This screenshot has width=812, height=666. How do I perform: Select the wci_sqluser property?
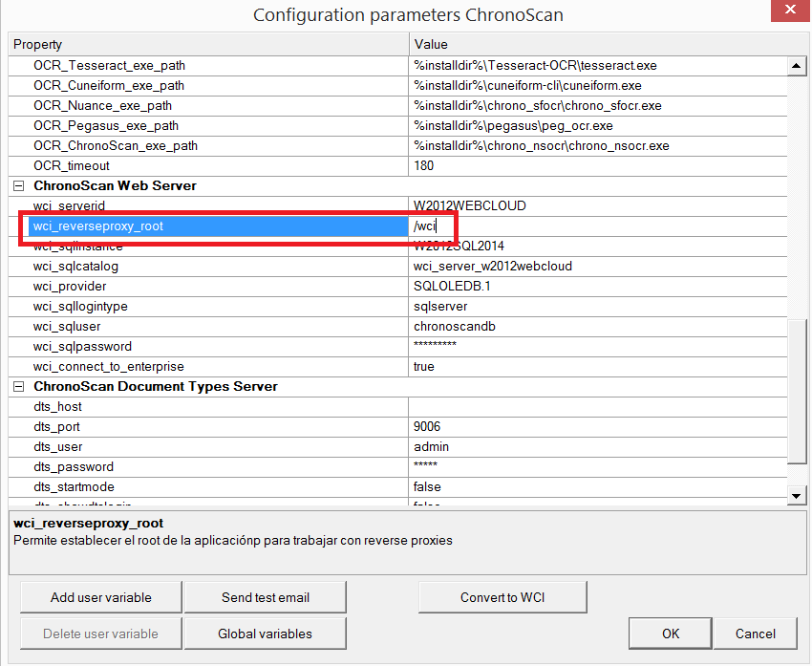(x=67, y=327)
